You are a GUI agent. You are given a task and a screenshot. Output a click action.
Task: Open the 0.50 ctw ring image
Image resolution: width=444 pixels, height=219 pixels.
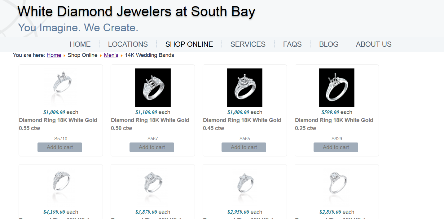pos(153,88)
